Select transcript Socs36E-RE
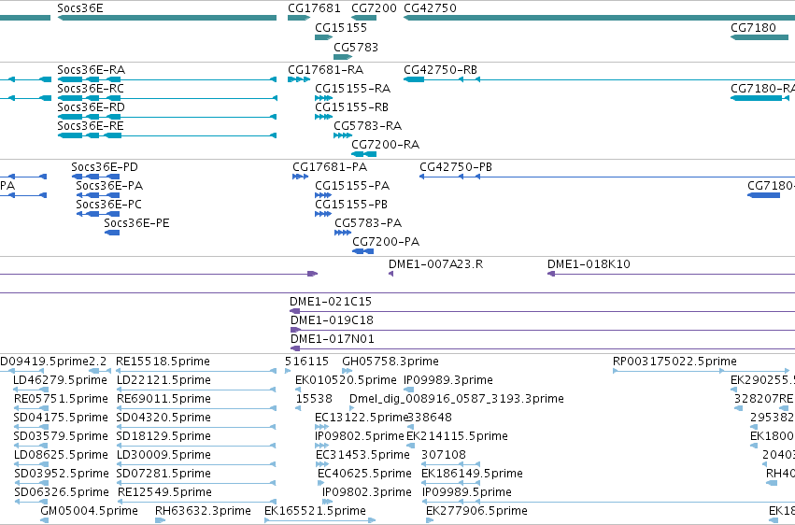This screenshot has width=795, height=525. (91, 126)
